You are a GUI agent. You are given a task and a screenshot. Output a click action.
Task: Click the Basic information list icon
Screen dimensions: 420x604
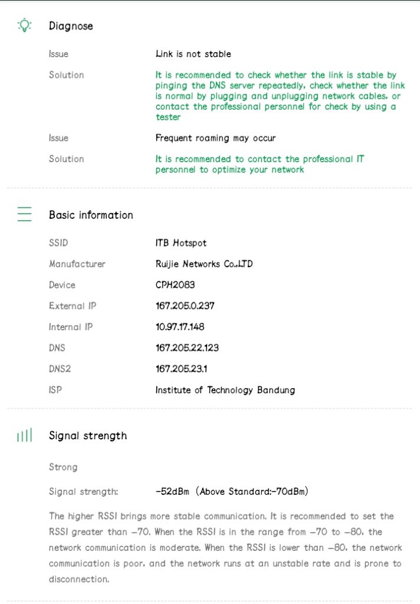pyautogui.click(x=25, y=214)
